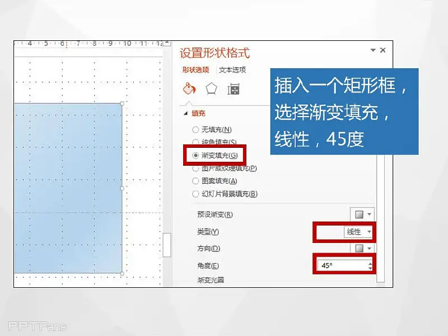
Task: Collapse the 填充 section
Action: 186,113
